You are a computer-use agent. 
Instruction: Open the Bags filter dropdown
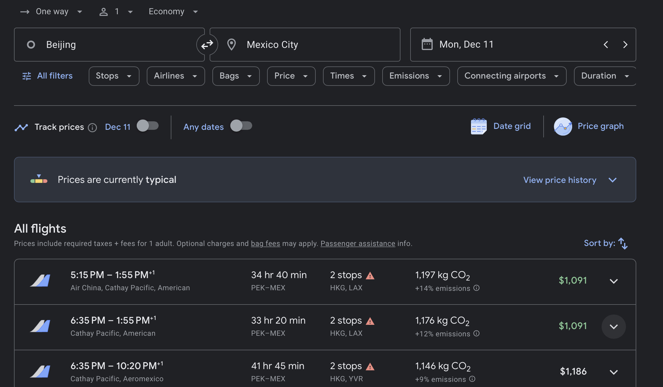tap(236, 76)
